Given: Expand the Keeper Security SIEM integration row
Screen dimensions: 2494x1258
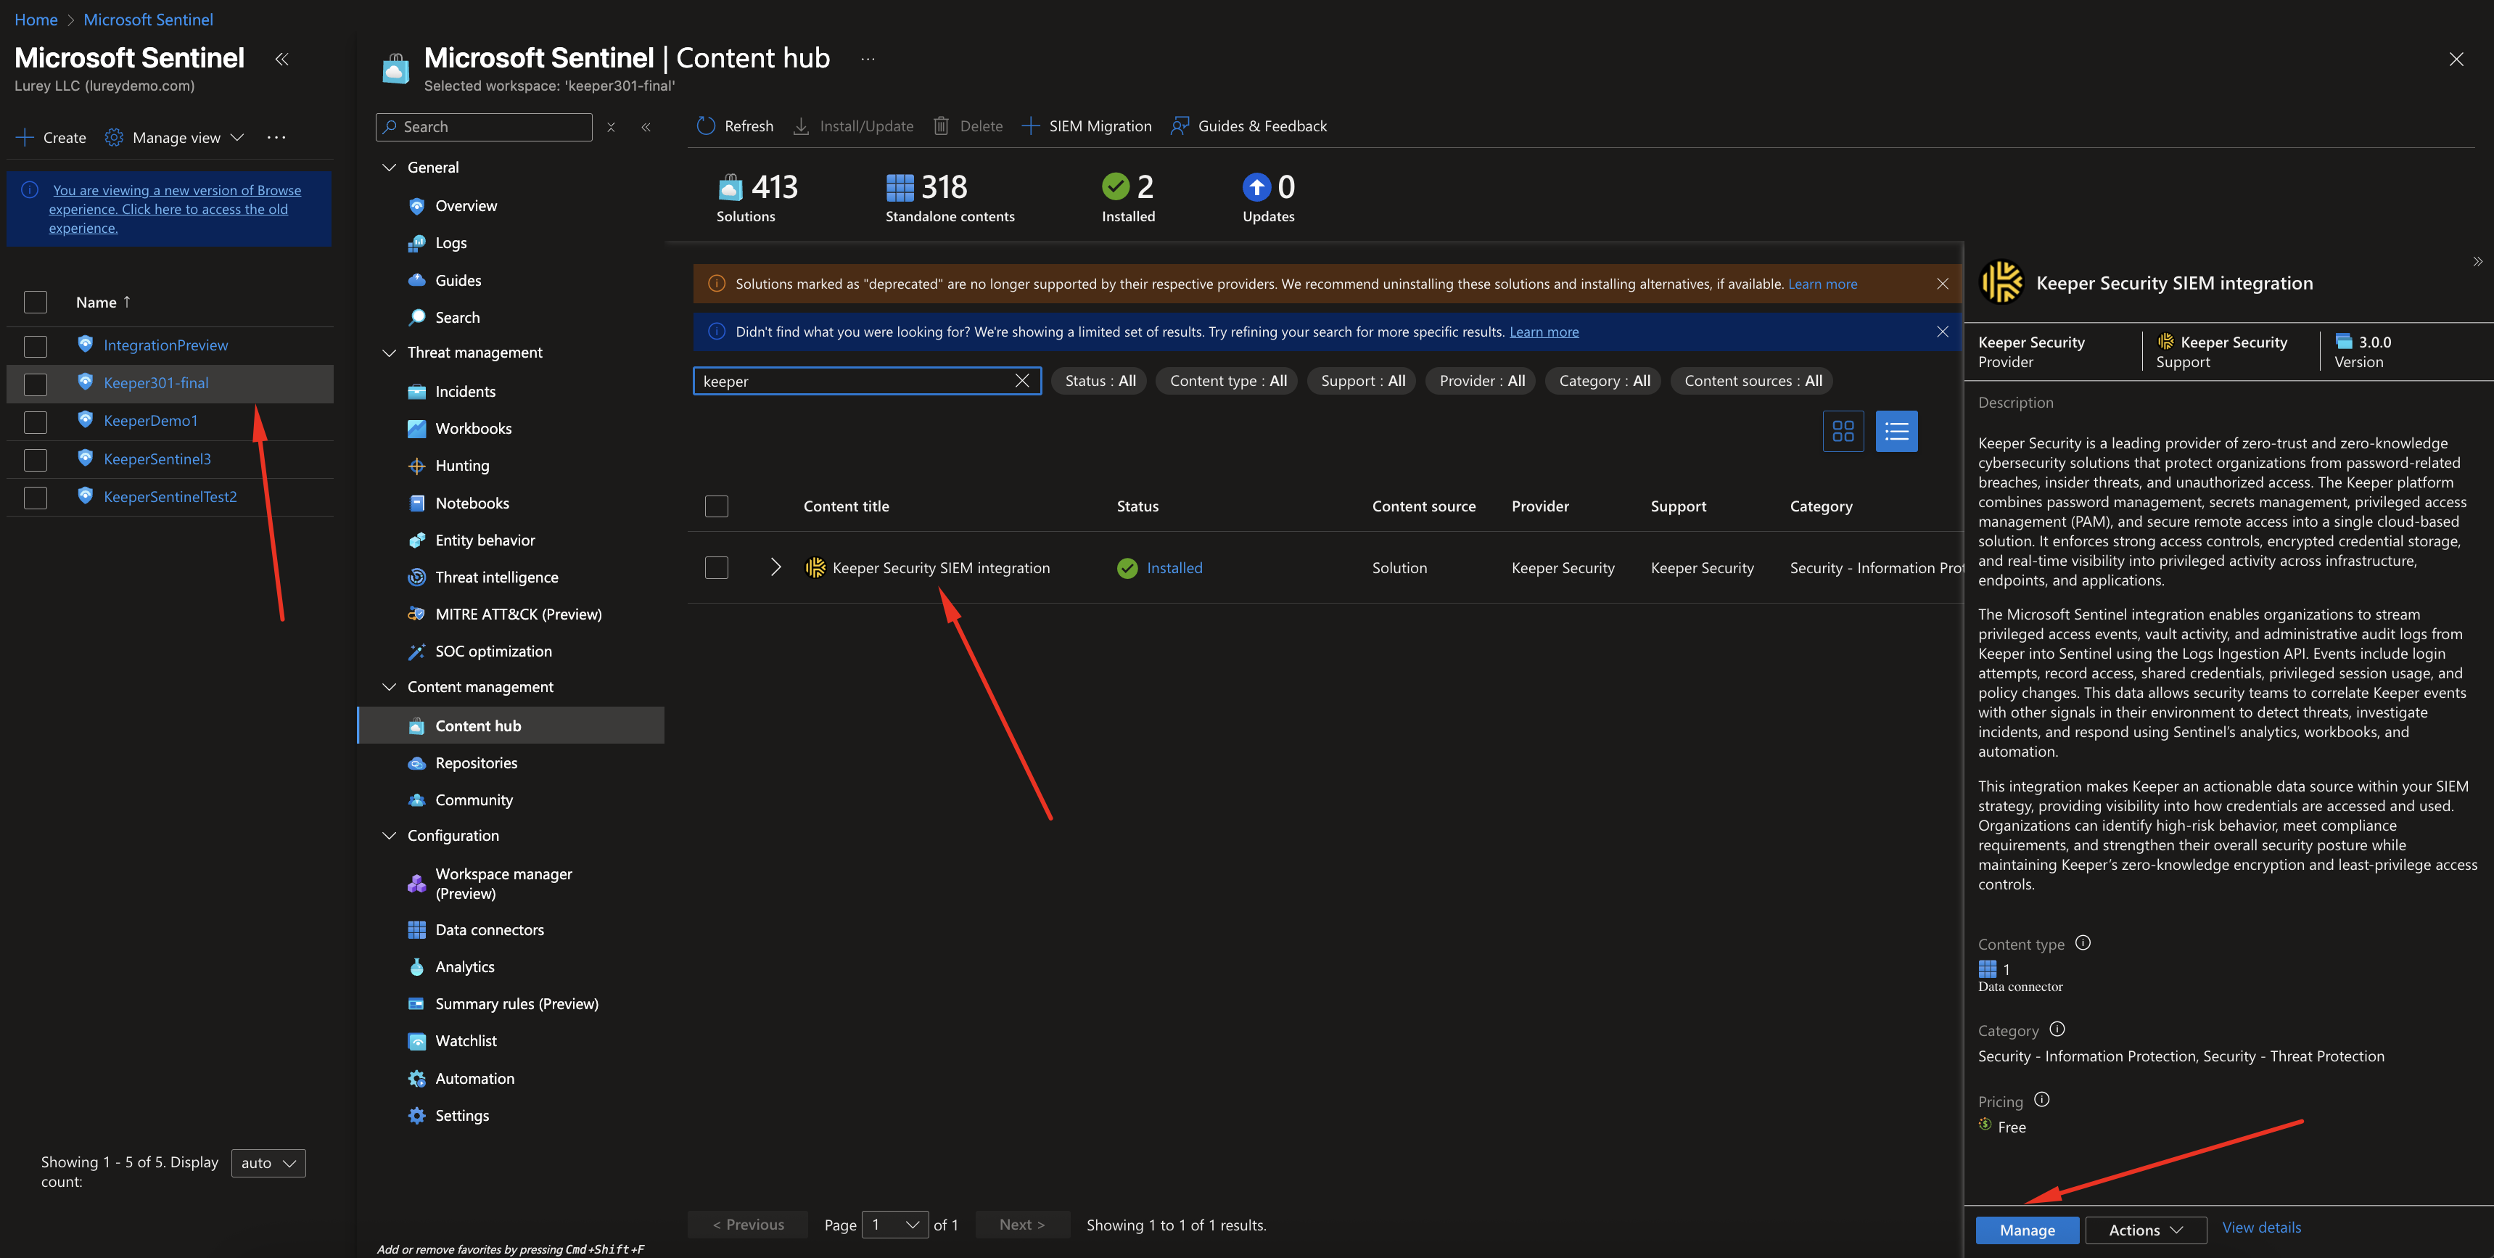Looking at the screenshot, I should tap(775, 567).
